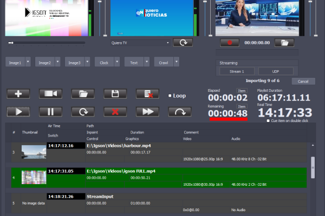Adjust the preview seek slider

[x=12, y=42]
